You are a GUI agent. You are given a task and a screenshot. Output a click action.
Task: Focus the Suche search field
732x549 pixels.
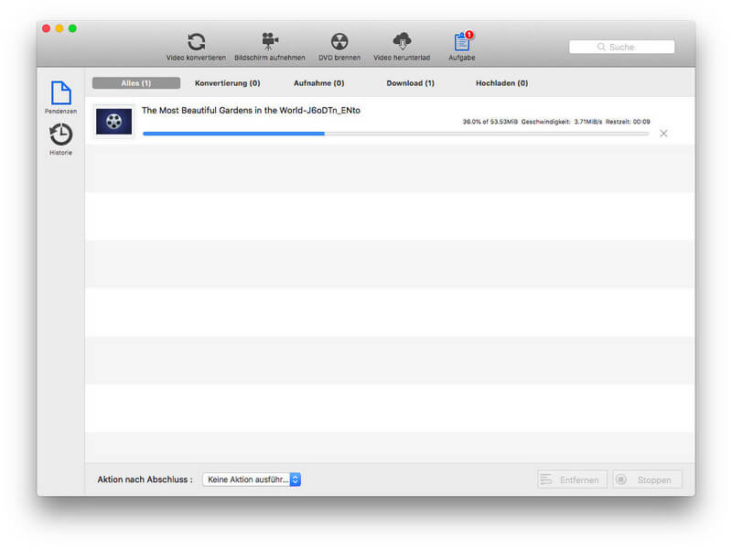click(x=622, y=47)
